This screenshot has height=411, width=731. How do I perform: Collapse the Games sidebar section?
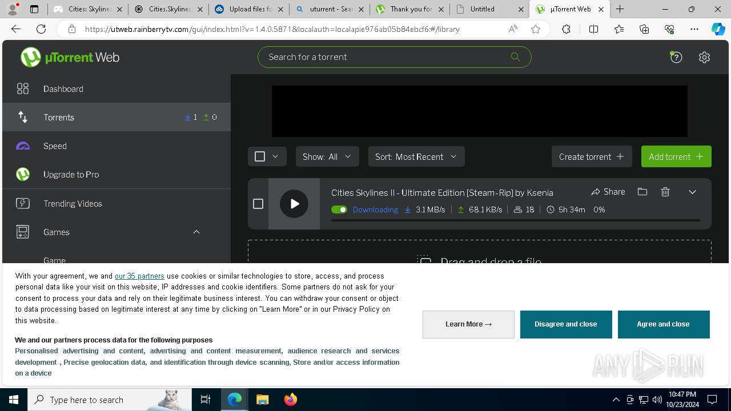point(196,232)
